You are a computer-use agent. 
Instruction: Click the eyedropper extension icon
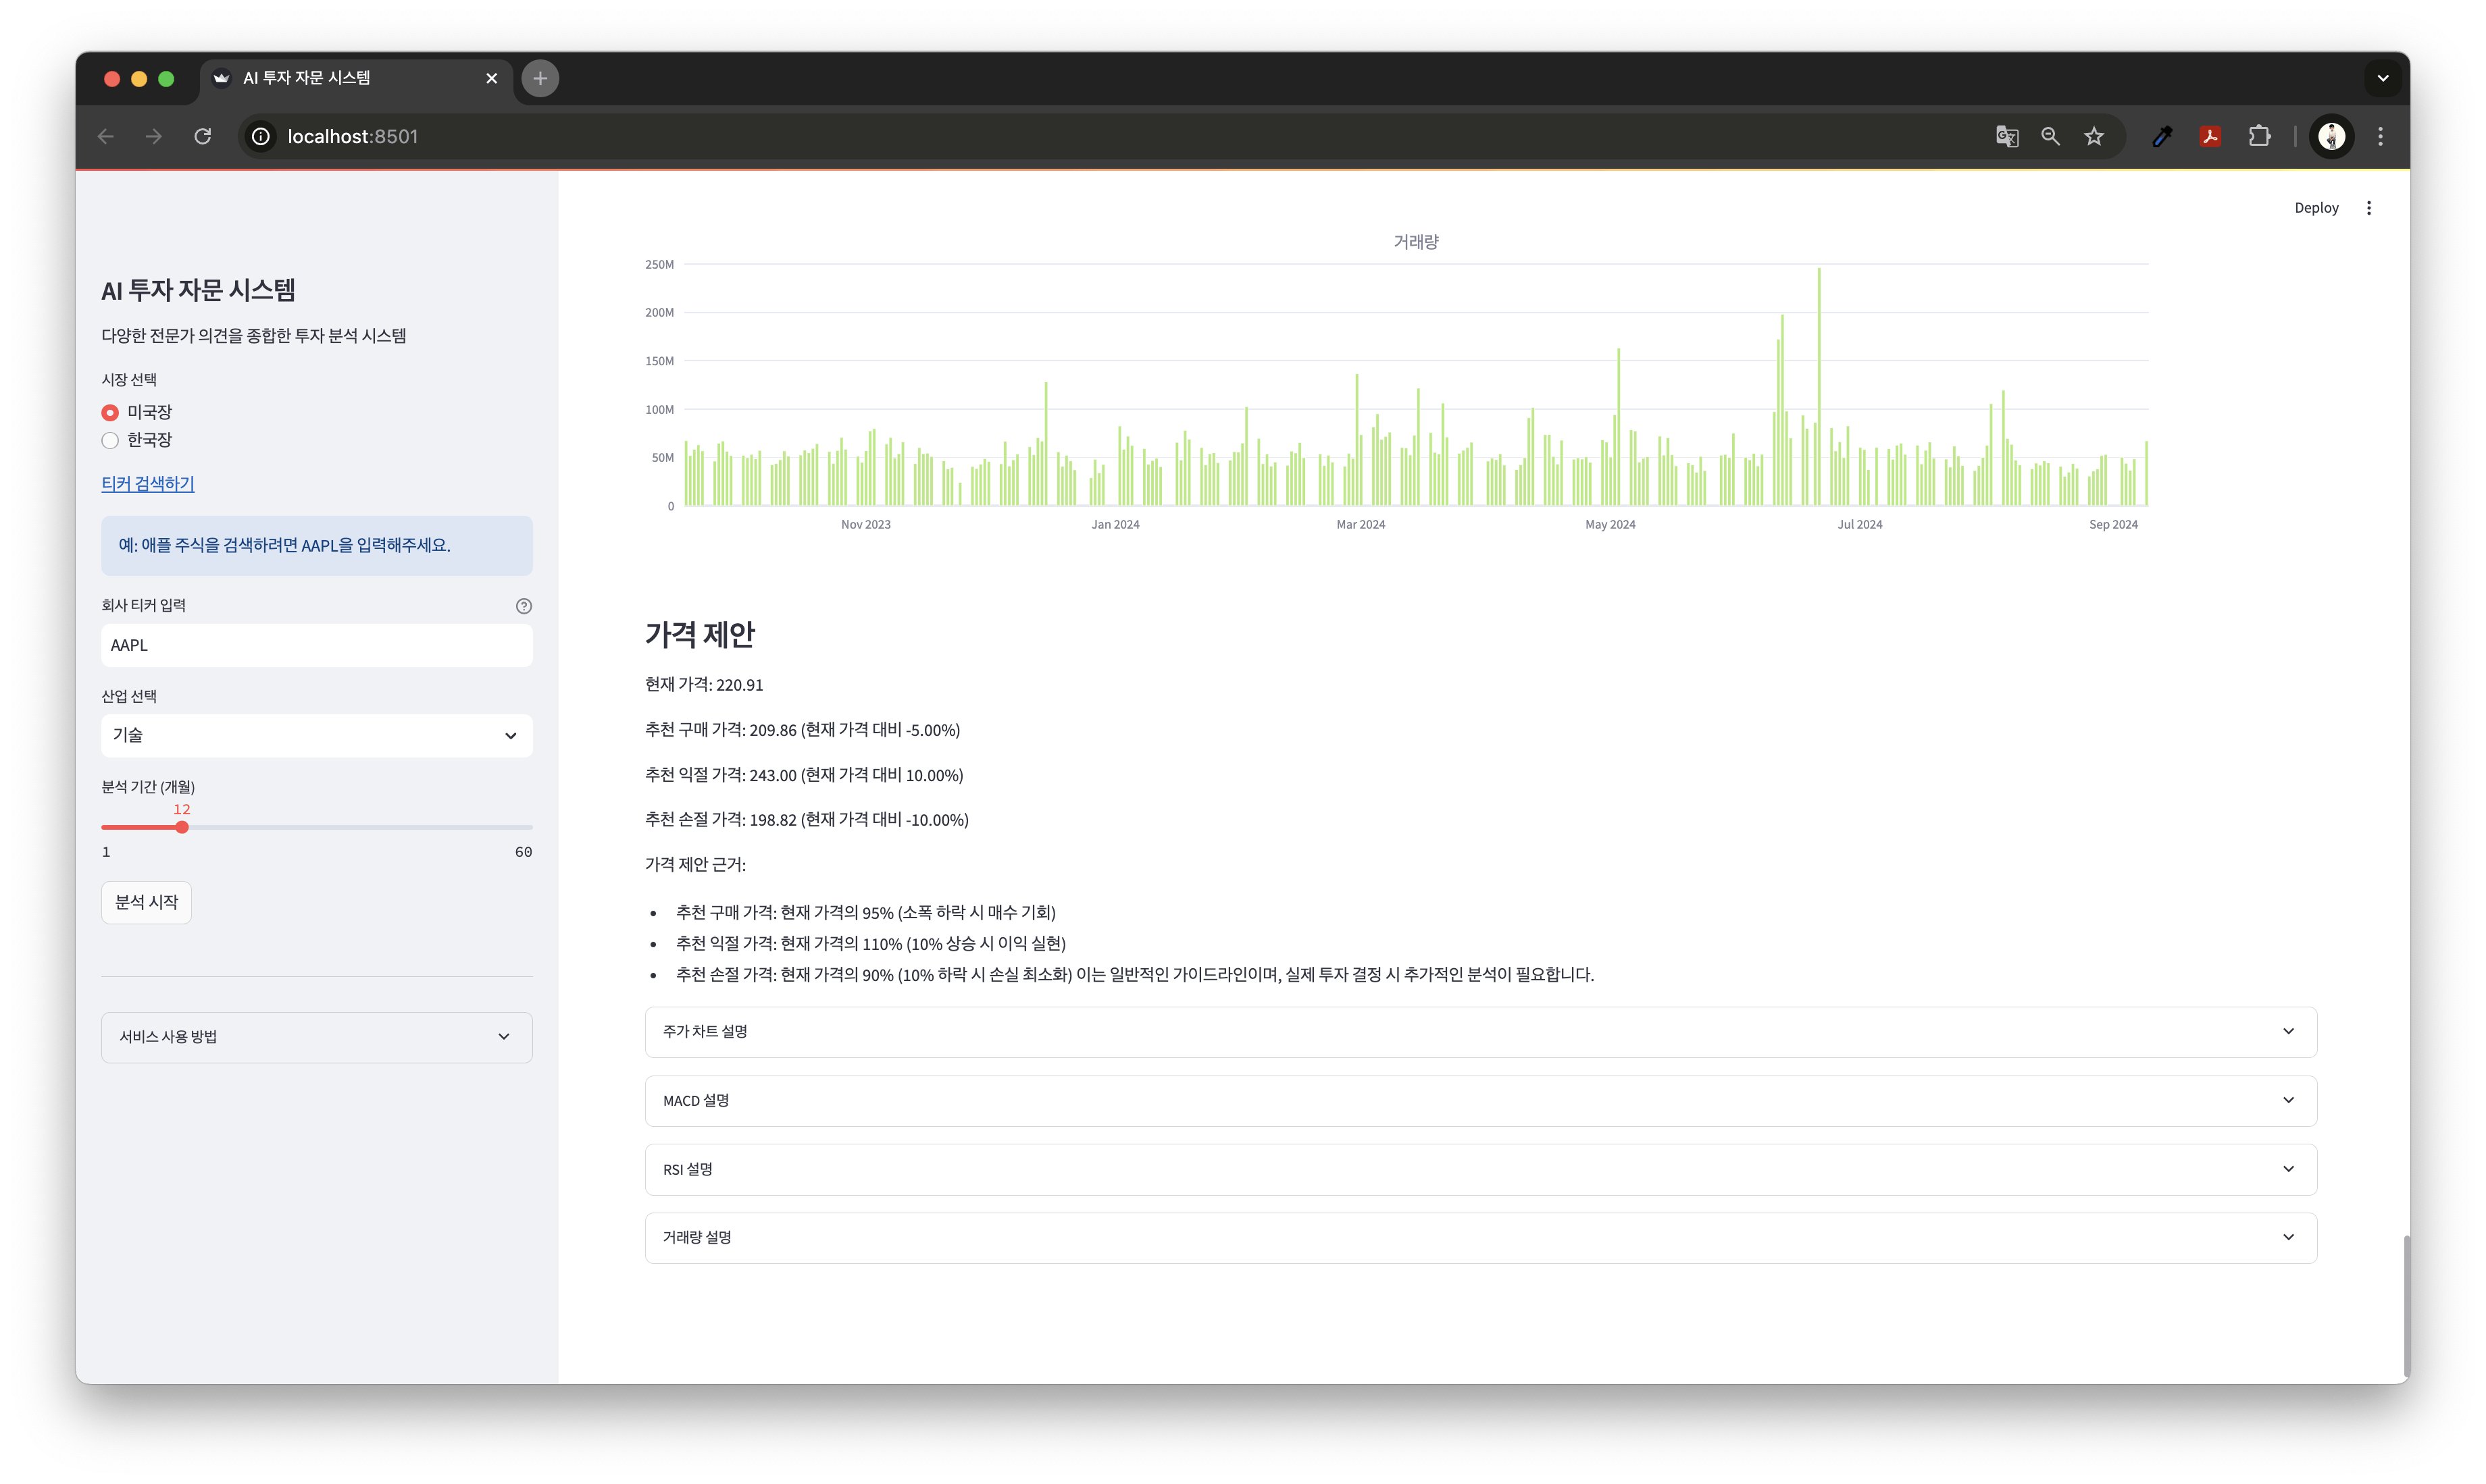pyautogui.click(x=2162, y=136)
